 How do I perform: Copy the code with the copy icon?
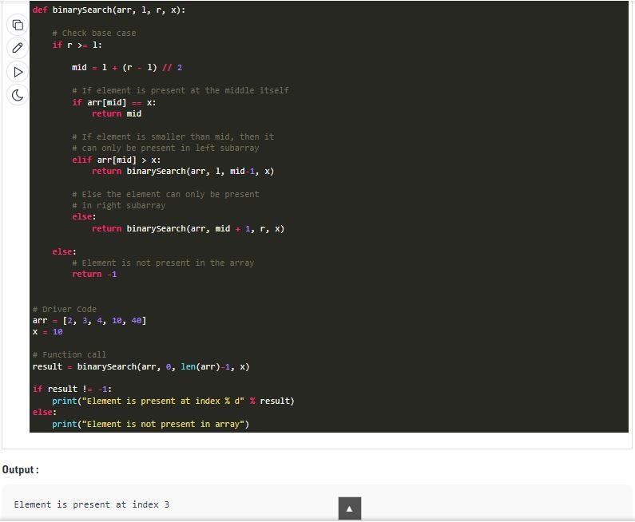(x=18, y=25)
